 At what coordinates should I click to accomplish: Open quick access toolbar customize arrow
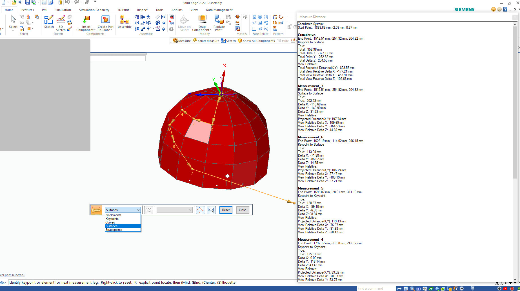[95, 2]
